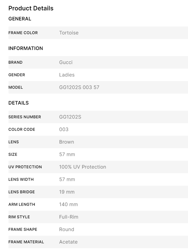Click the SERIES NUMBER row label

tap(25, 117)
